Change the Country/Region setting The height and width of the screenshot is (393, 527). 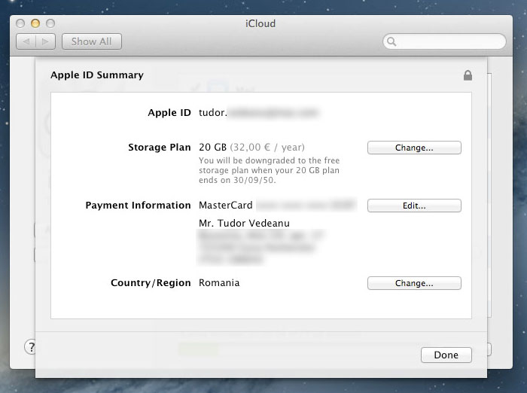coord(414,283)
